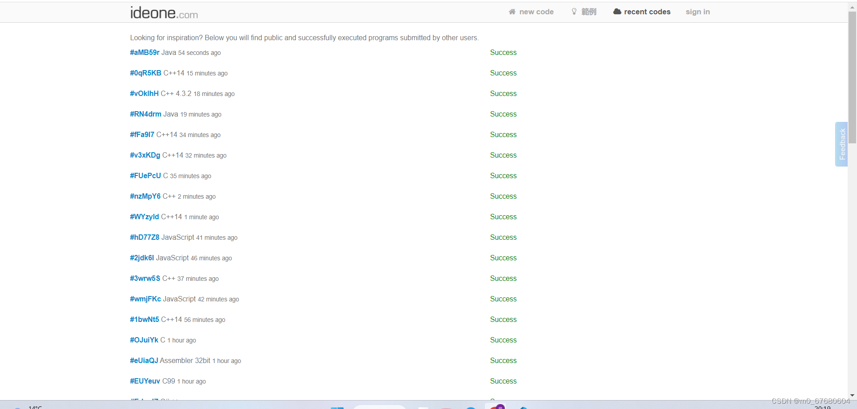Open code #RN4drm

point(146,114)
